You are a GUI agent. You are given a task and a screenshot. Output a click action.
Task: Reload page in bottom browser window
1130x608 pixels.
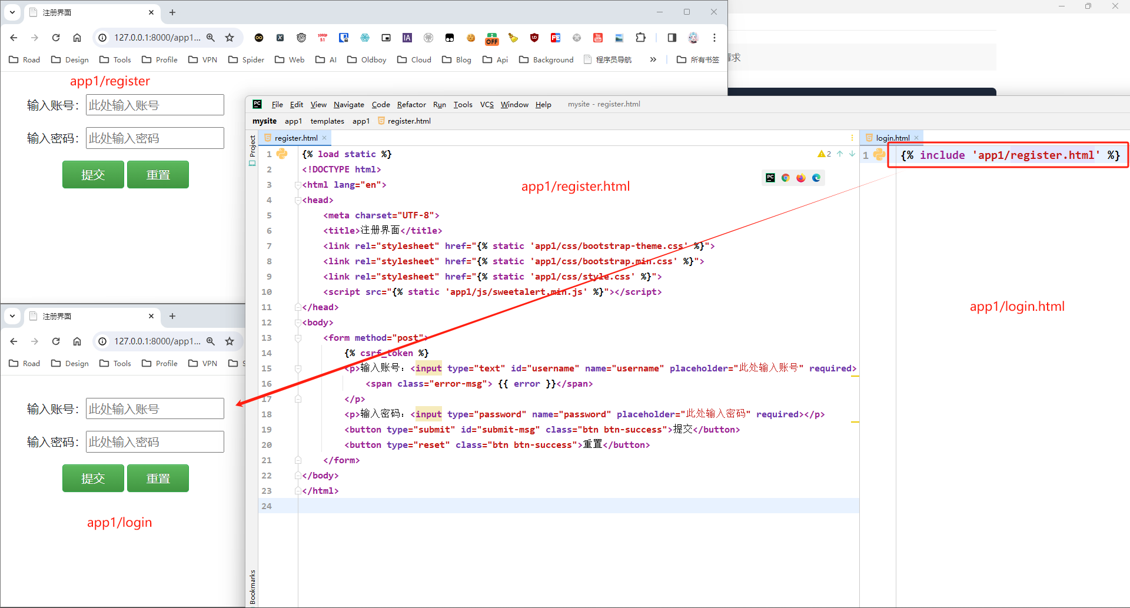point(56,341)
